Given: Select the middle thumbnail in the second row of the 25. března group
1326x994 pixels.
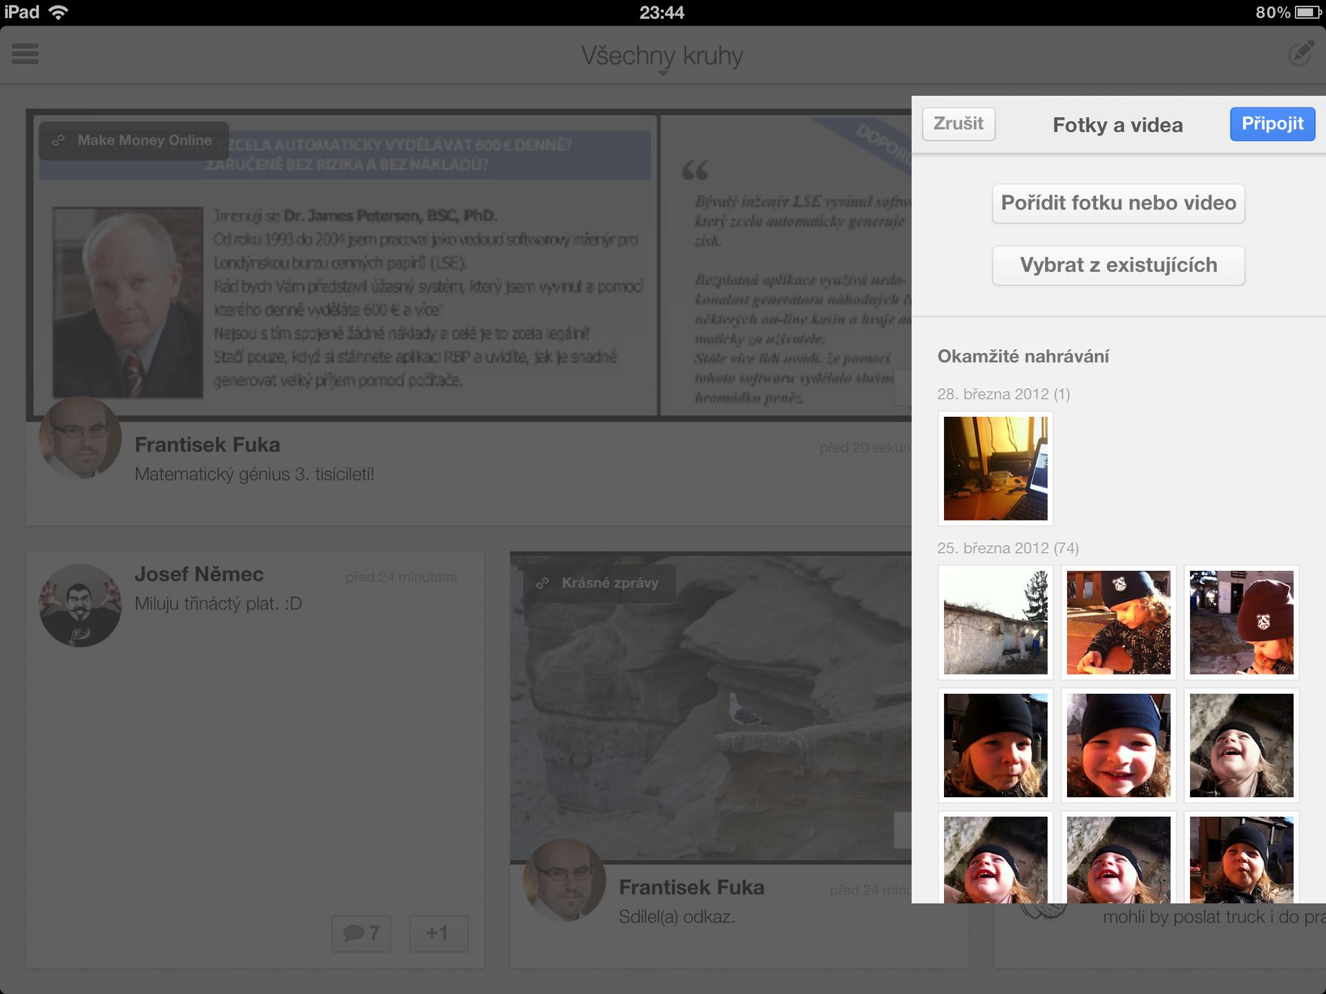Looking at the screenshot, I should coord(1118,745).
